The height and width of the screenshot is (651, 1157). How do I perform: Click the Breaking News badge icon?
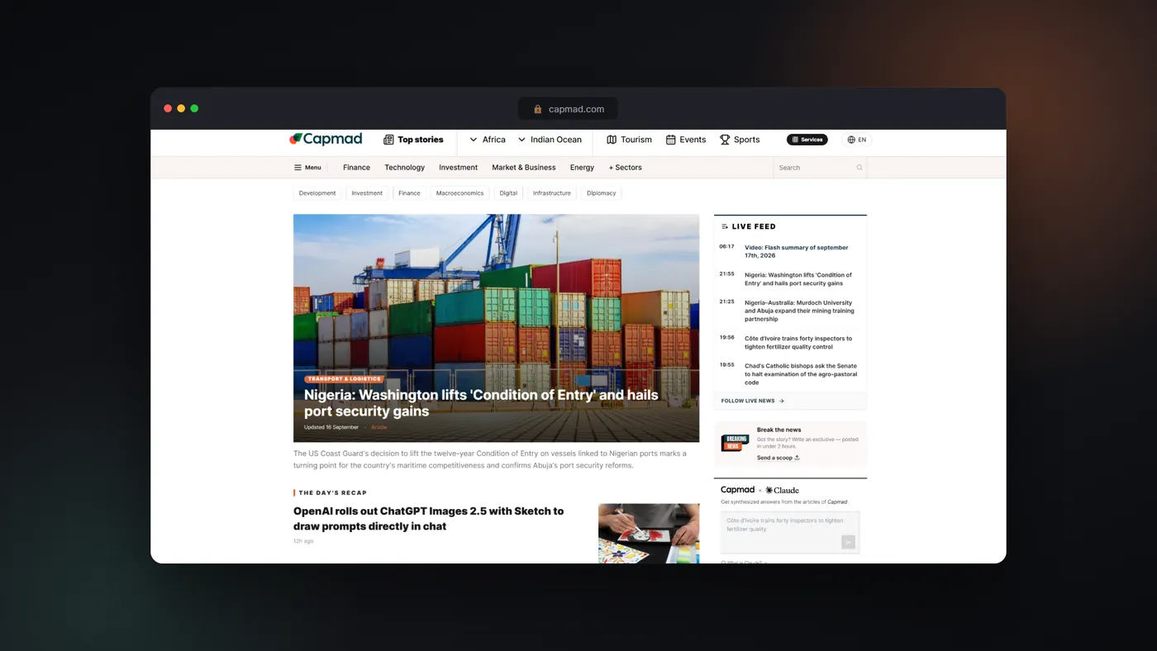(735, 443)
